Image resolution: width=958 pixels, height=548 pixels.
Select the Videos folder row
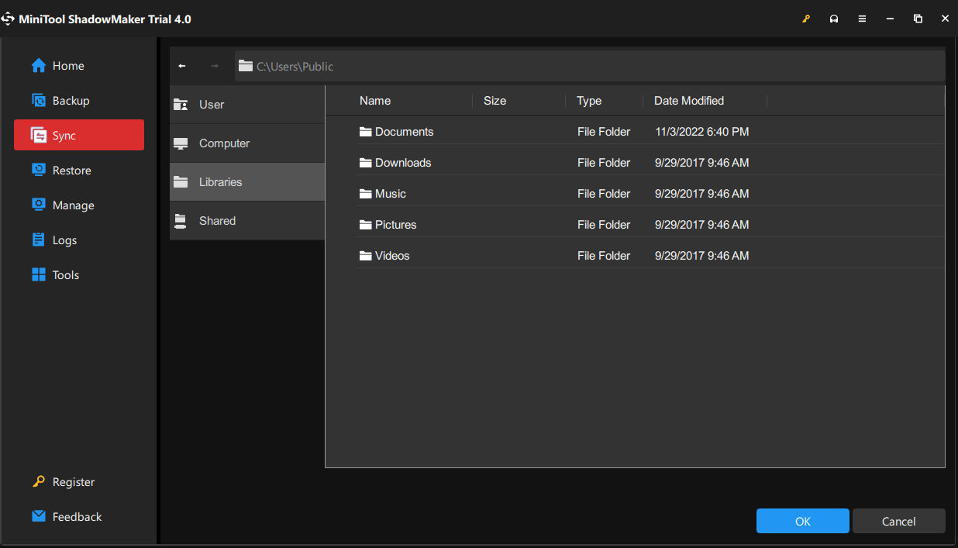point(650,256)
